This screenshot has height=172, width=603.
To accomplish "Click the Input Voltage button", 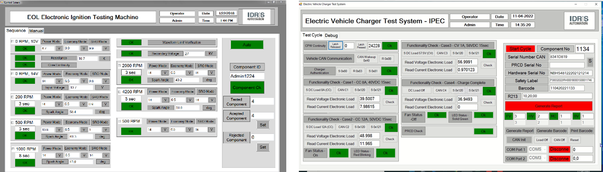I will point(55,87).
